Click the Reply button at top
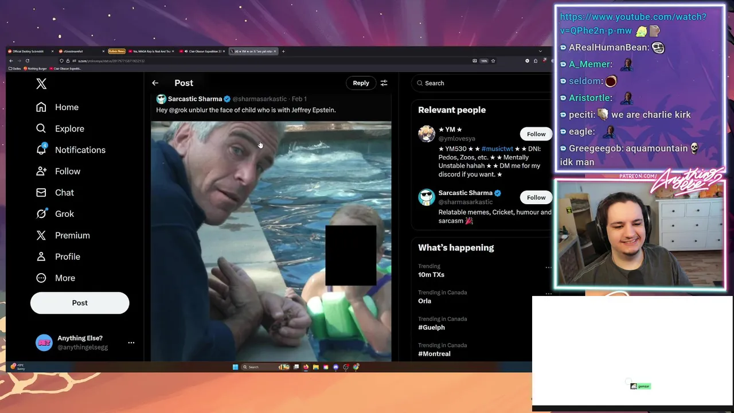 pos(361,83)
